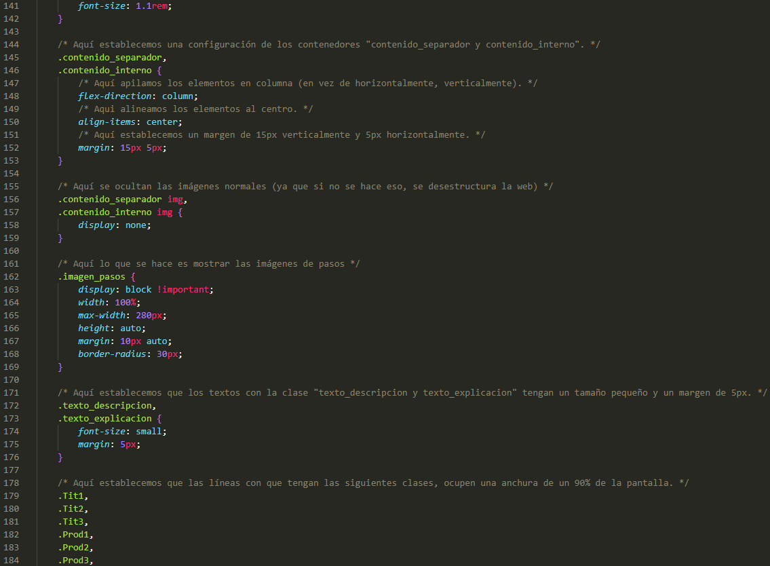Click the comment about anchura de un 90%
This screenshot has height=566, width=770.
(373, 483)
